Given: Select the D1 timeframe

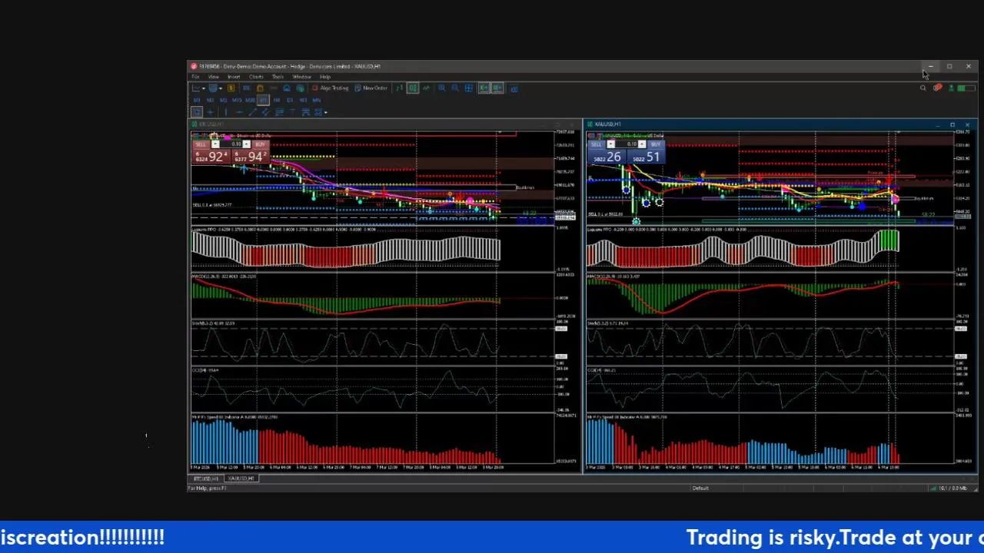Looking at the screenshot, I should click(290, 101).
